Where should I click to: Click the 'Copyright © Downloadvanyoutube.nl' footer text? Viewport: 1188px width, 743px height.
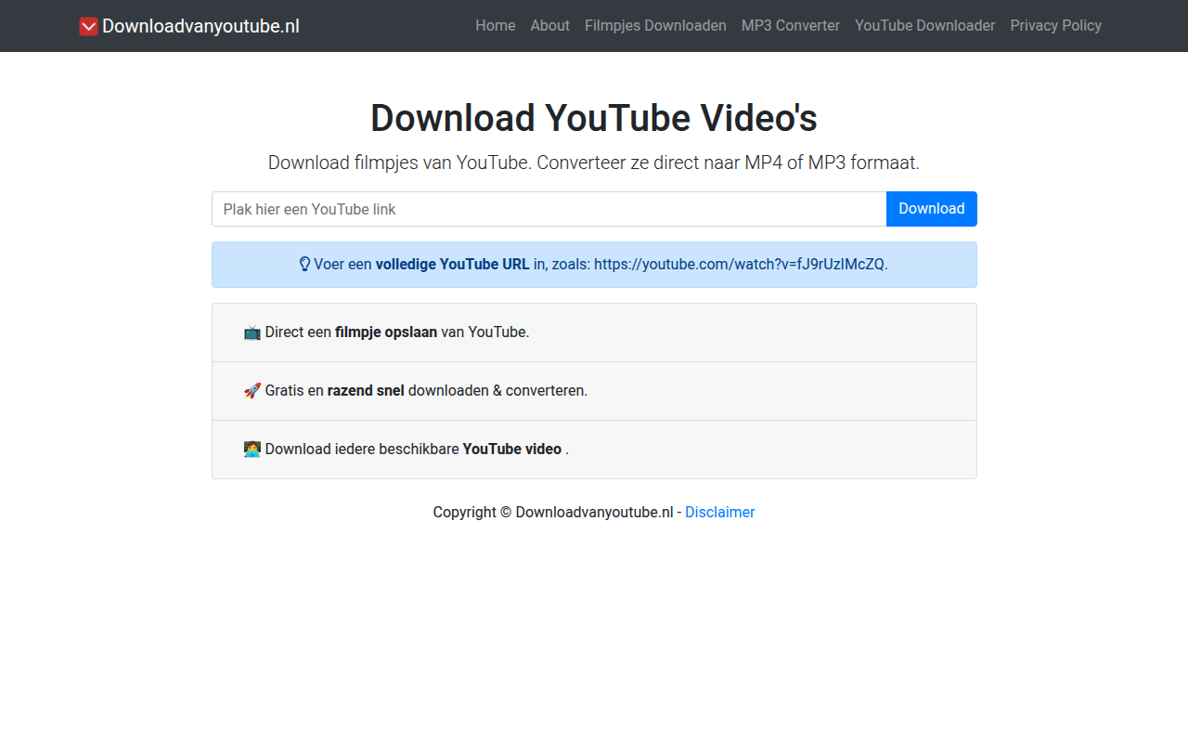click(553, 513)
